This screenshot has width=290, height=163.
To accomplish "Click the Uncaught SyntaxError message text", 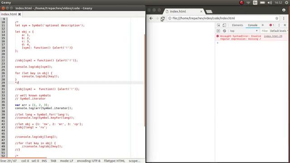I will coord(241,38).
